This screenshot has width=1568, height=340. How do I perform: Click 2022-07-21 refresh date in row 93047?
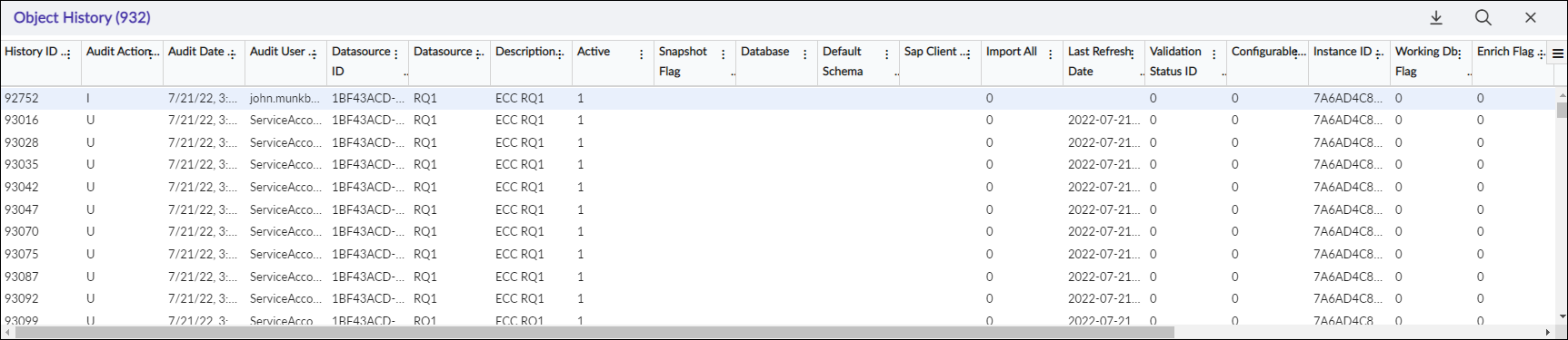1104,209
